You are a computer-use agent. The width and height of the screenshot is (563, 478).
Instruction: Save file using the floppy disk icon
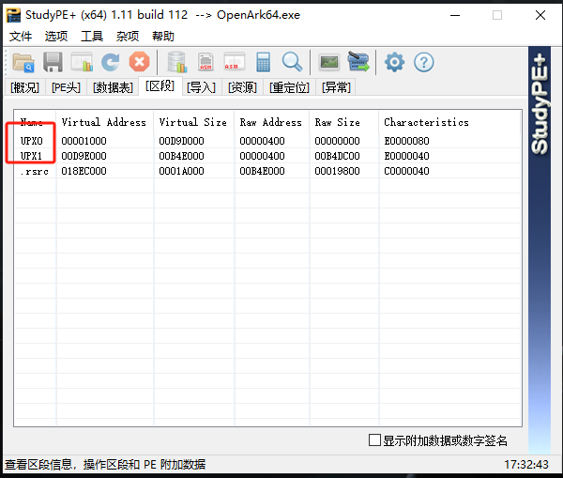[53, 62]
